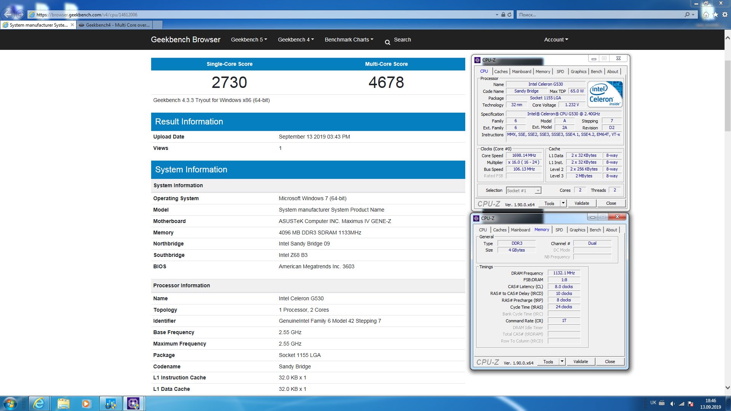Screen dimensions: 731x411
Task: Click the page vertical scrollbar thumb
Action: 728,96
